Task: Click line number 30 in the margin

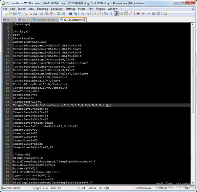Action: coord(7,126)
